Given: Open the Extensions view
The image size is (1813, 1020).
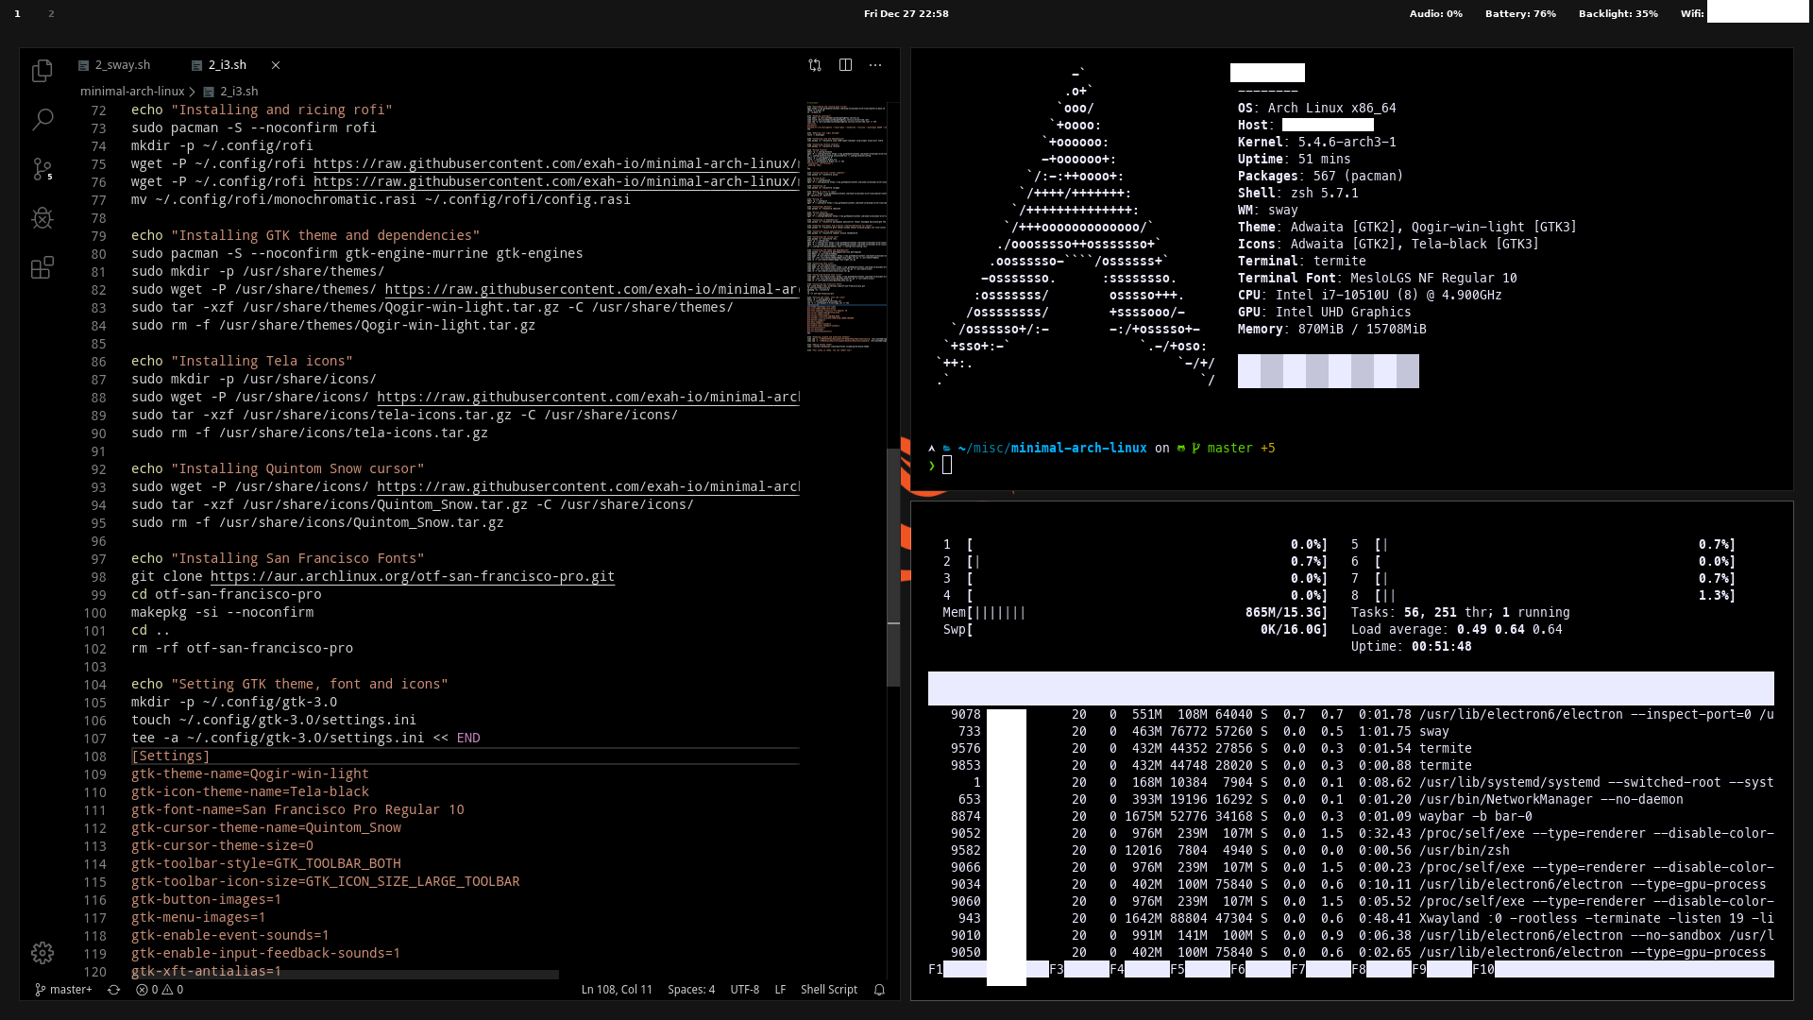Looking at the screenshot, I should click(42, 267).
